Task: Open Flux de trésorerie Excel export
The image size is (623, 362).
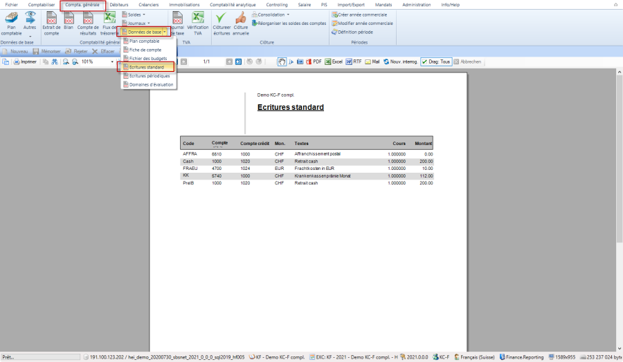Action: [x=109, y=23]
